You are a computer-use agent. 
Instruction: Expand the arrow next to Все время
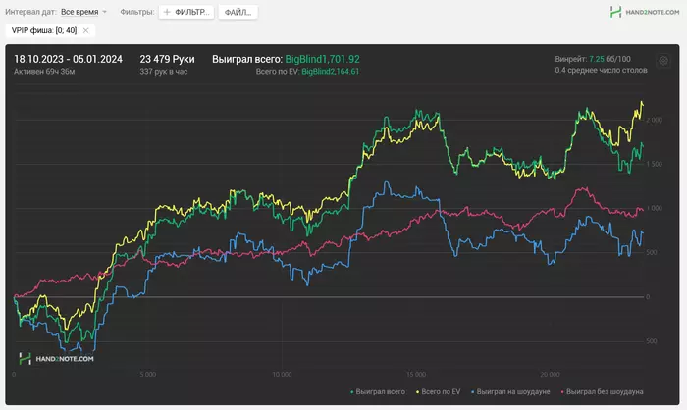[x=104, y=12]
